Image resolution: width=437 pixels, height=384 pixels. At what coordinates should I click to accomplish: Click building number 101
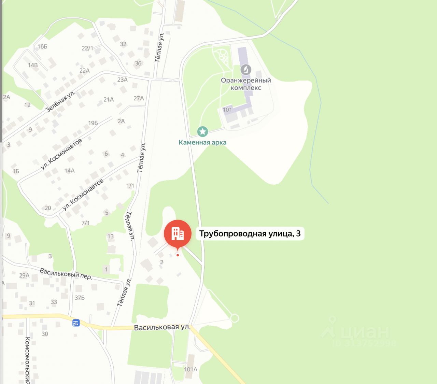[x=227, y=110]
